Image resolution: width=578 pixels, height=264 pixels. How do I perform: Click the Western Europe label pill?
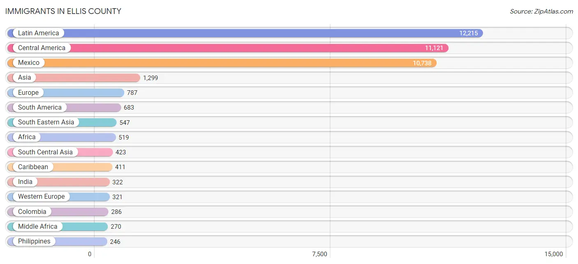point(41,197)
